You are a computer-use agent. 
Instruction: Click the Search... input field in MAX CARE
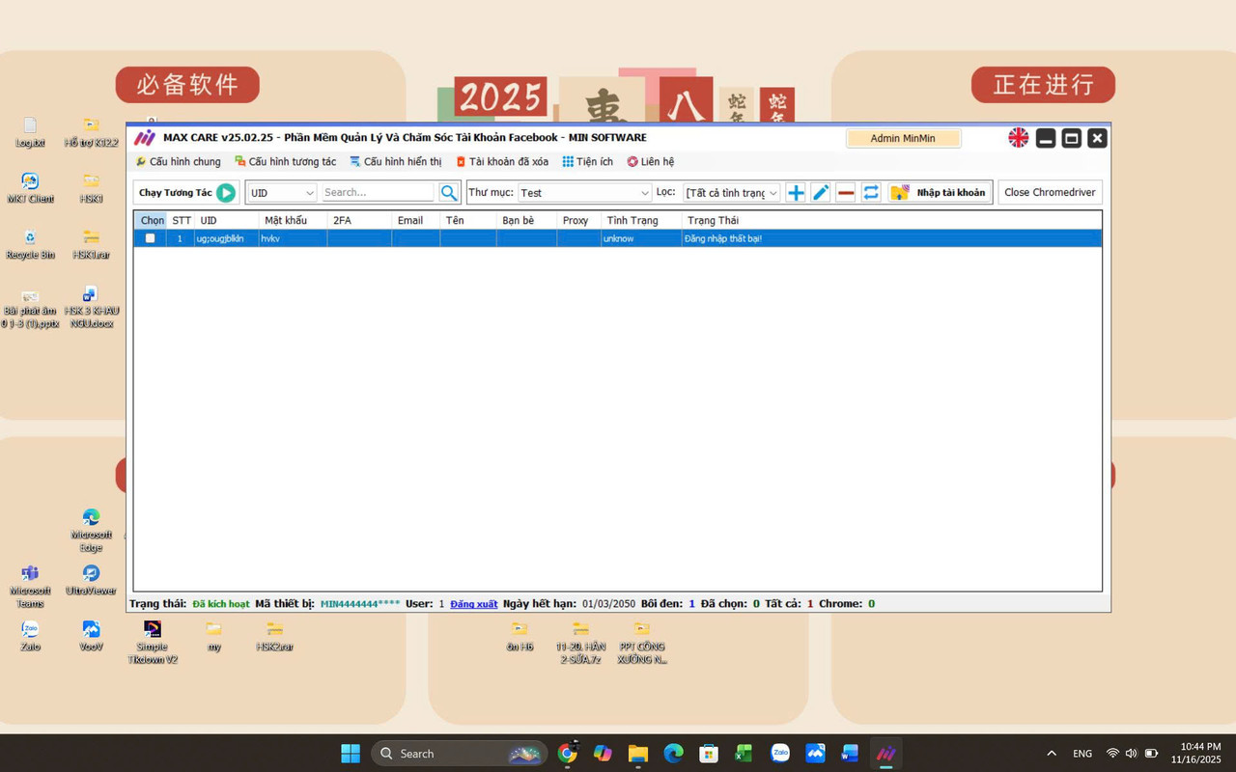click(379, 192)
